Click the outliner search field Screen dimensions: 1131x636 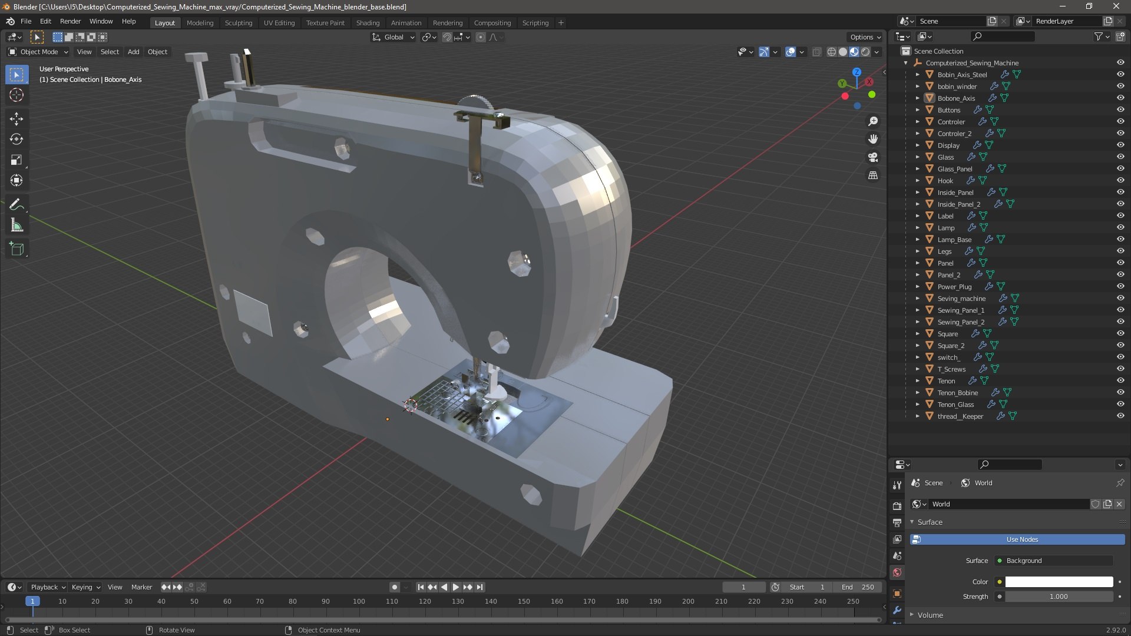(1003, 37)
